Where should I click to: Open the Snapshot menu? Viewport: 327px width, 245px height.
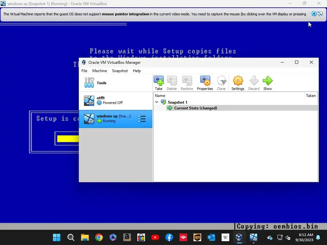tap(120, 71)
